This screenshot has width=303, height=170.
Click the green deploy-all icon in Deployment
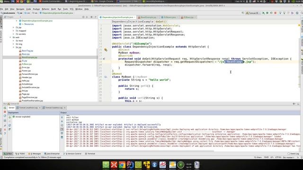point(9,118)
